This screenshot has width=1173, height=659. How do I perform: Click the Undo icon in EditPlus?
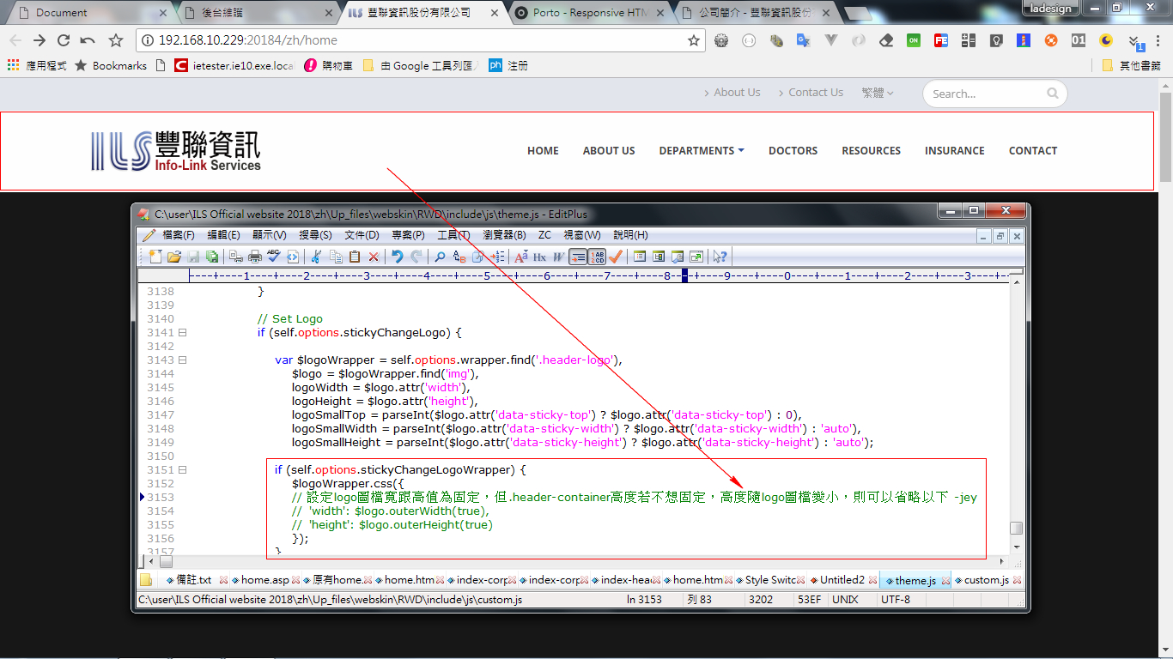[x=398, y=256]
